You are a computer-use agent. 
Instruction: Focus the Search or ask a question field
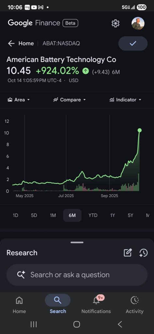[77, 275]
